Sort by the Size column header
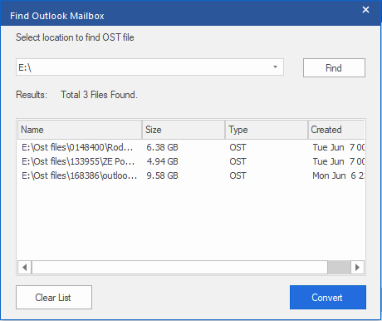This screenshot has height=321, width=382. (x=184, y=130)
